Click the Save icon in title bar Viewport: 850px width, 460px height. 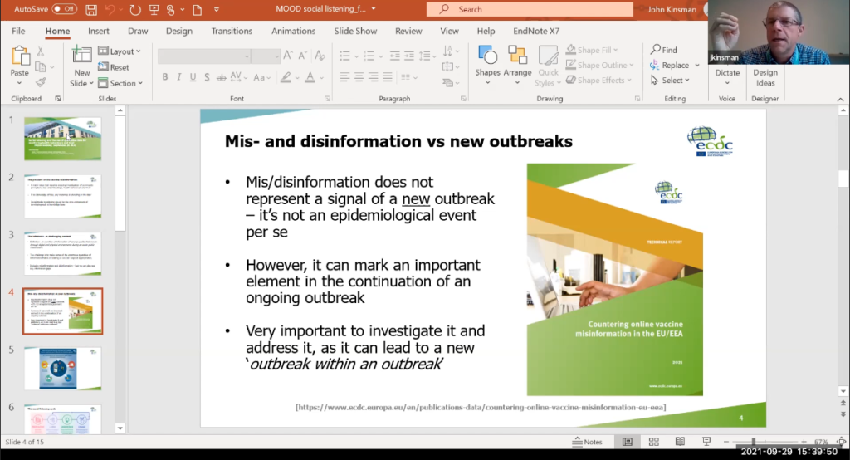pos(92,9)
